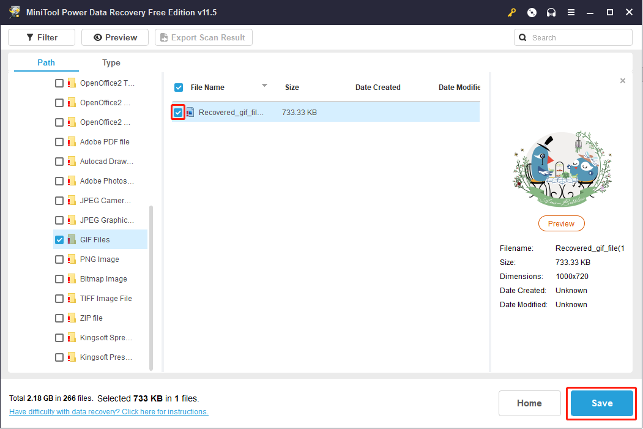
Task: Click the Recovered_gif_file(1 filename value
Action: [590, 248]
